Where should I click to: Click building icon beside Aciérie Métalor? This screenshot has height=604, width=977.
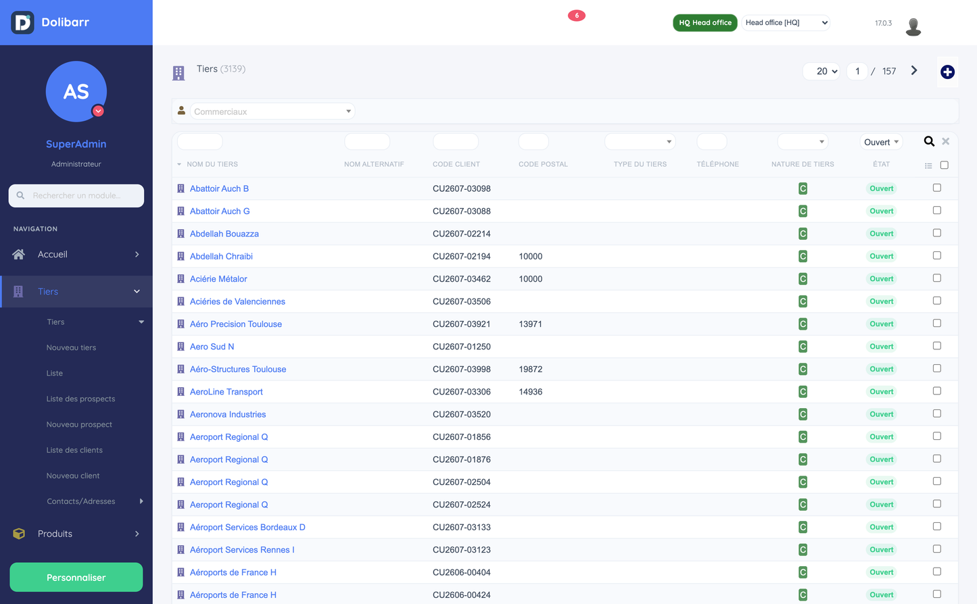click(181, 279)
